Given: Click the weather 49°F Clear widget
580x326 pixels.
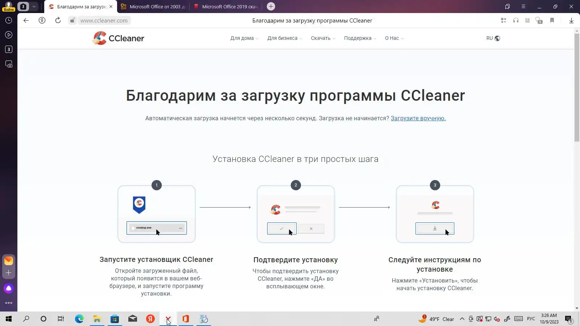Looking at the screenshot, I should (x=436, y=319).
